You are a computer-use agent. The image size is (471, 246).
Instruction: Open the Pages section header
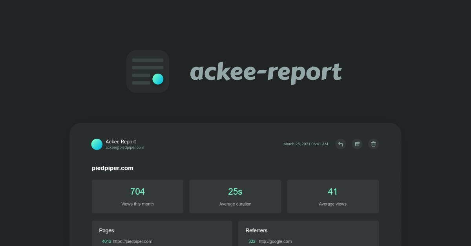tap(106, 230)
